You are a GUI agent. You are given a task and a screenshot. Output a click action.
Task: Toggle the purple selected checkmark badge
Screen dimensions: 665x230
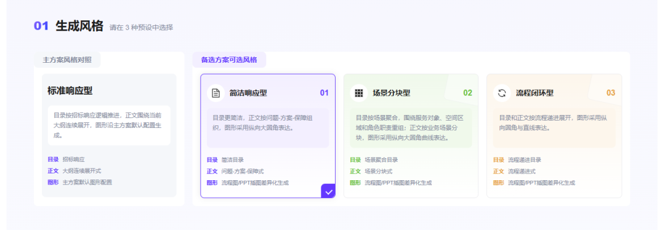click(328, 191)
